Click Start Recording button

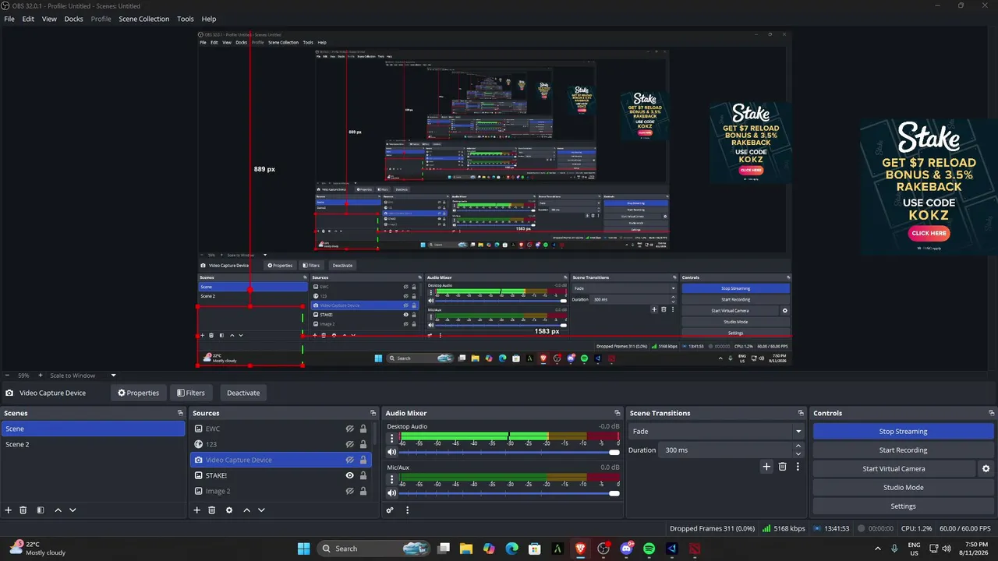(x=904, y=450)
